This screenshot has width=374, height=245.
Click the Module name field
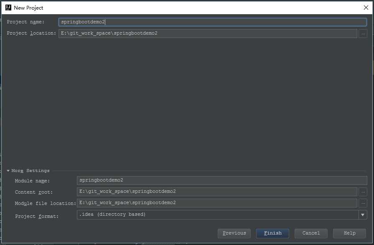tap(222, 180)
